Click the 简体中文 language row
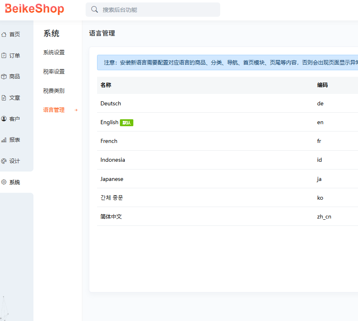 point(110,216)
